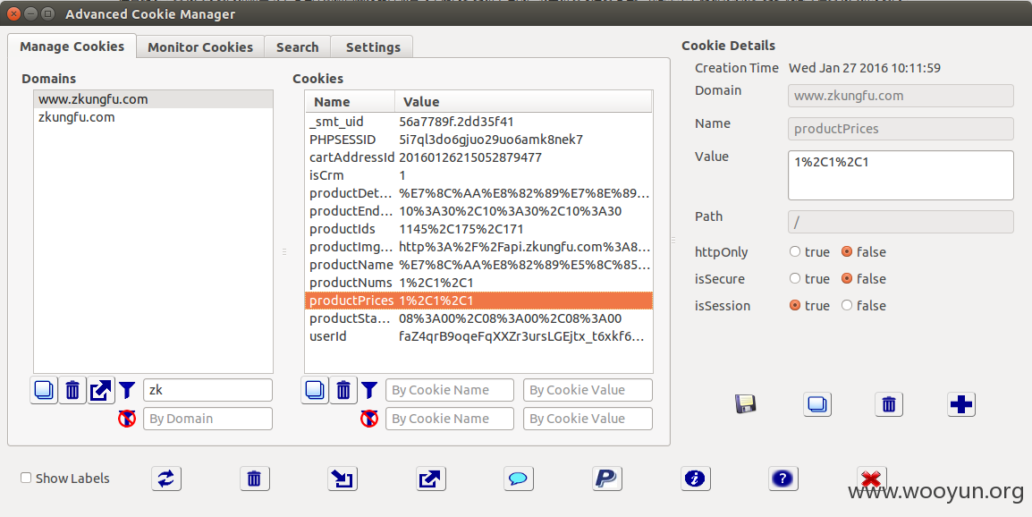Select the productName cookie row
The image size is (1032, 517).
(478, 265)
